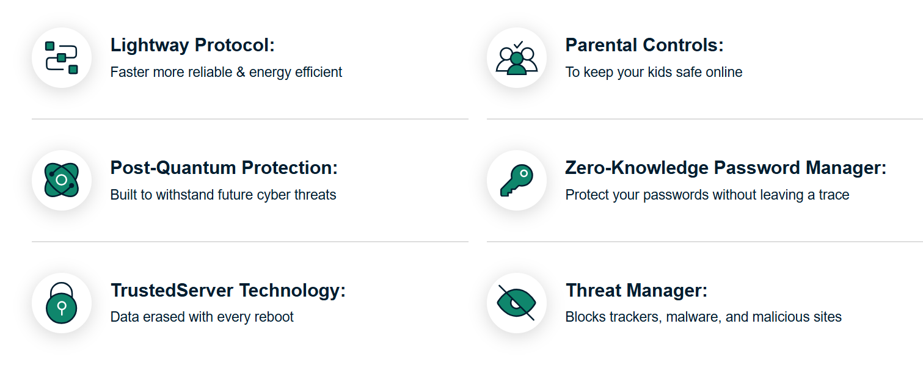Select the Post-Quantum Protection atom icon
The image size is (923, 365).
[x=62, y=181]
